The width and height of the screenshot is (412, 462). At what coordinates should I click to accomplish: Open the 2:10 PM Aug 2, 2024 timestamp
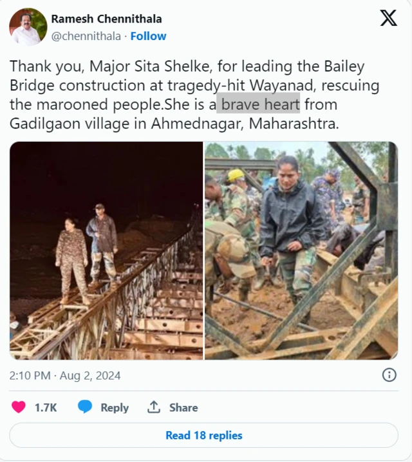point(65,376)
